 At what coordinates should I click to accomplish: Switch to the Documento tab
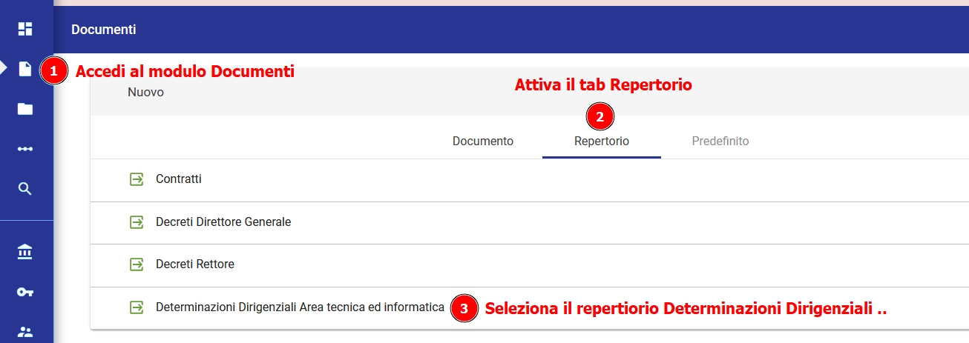click(483, 141)
